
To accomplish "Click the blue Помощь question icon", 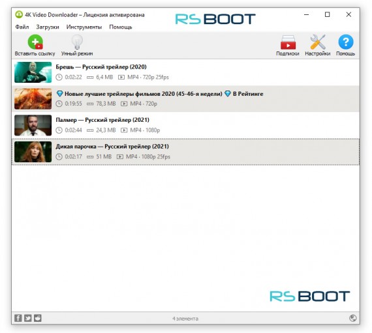I will [x=346, y=42].
